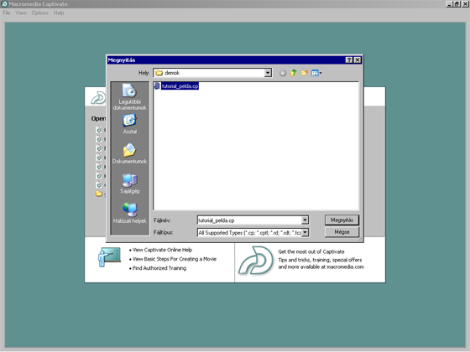Open View Basic Steps For Creating a Movie

click(x=175, y=259)
